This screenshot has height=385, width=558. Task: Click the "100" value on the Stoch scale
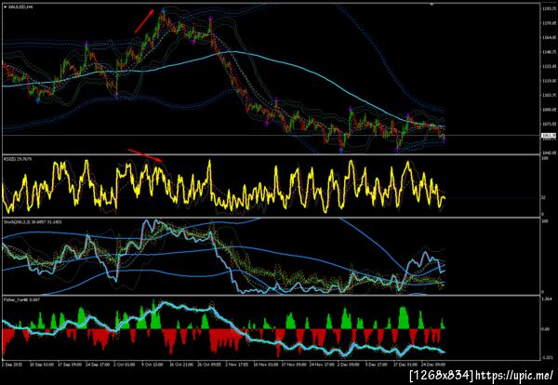point(544,220)
